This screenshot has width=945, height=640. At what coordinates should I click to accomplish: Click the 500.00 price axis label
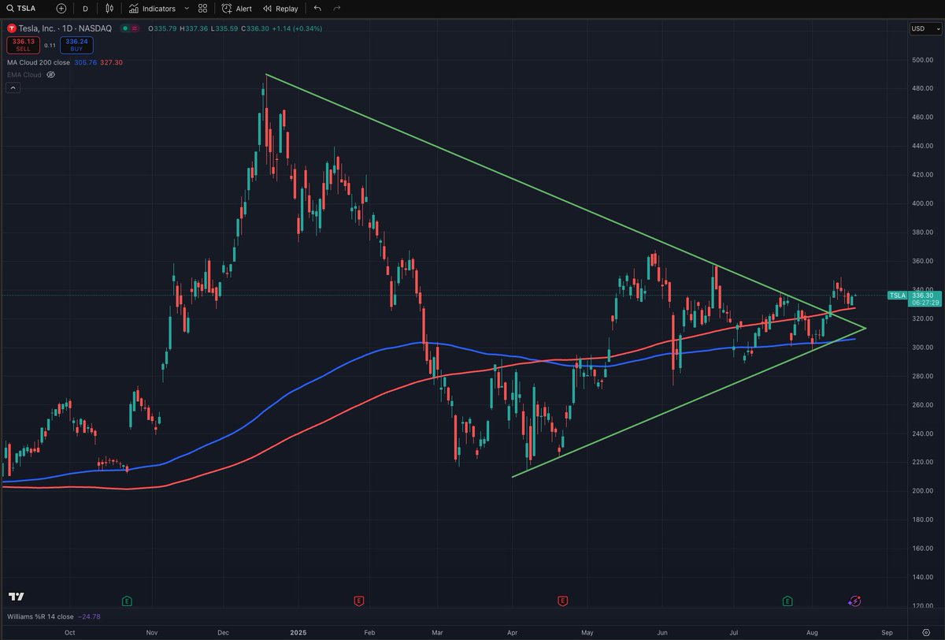pyautogui.click(x=922, y=60)
